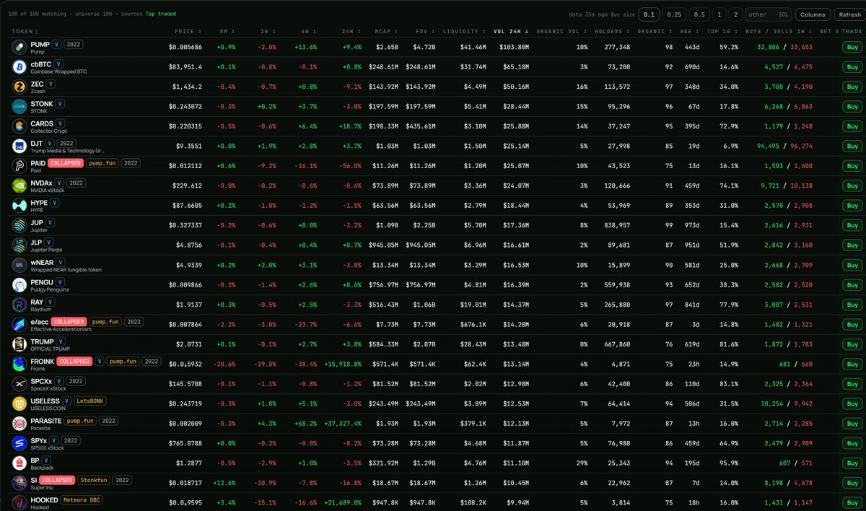Open the JLP Jupiter Perps logo
Image resolution: width=866 pixels, height=511 pixels.
(19, 245)
